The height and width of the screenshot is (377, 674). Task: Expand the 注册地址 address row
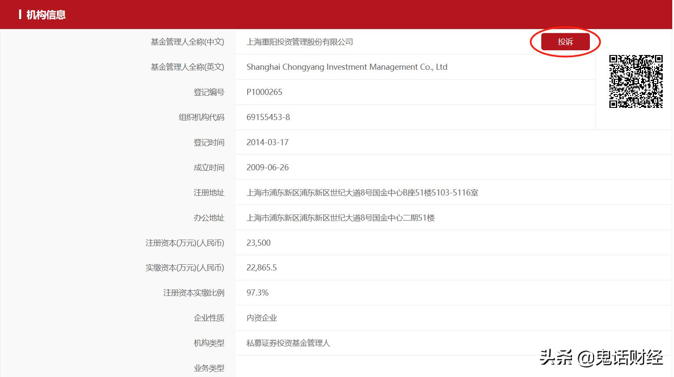tap(362, 192)
